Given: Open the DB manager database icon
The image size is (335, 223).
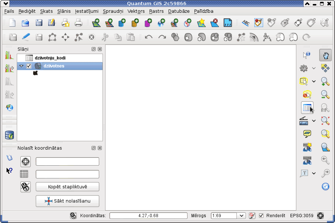Looking at the screenshot, I should point(9,135).
